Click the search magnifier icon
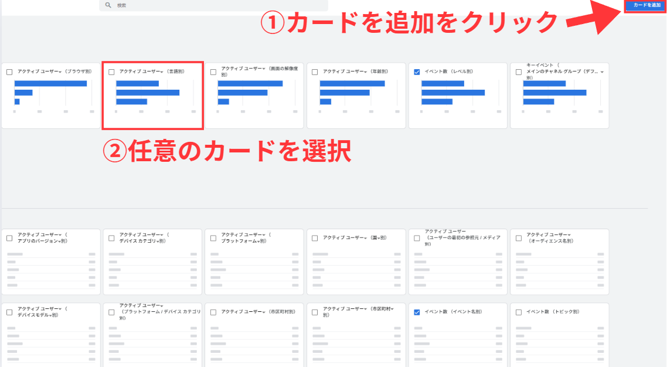 (x=108, y=5)
